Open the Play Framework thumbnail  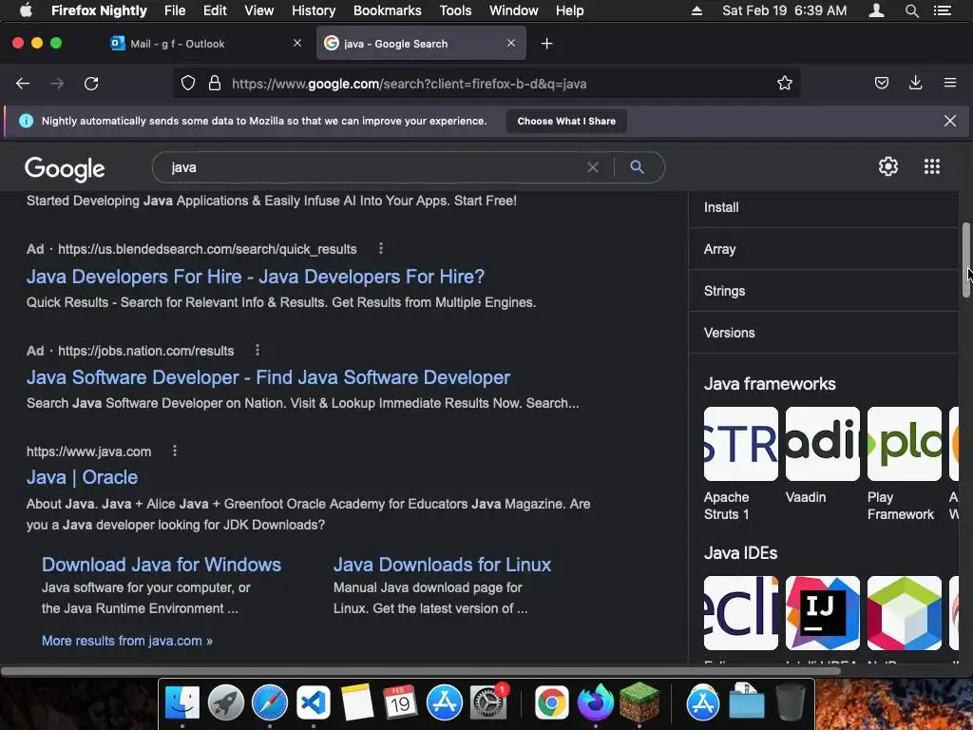coord(905,444)
